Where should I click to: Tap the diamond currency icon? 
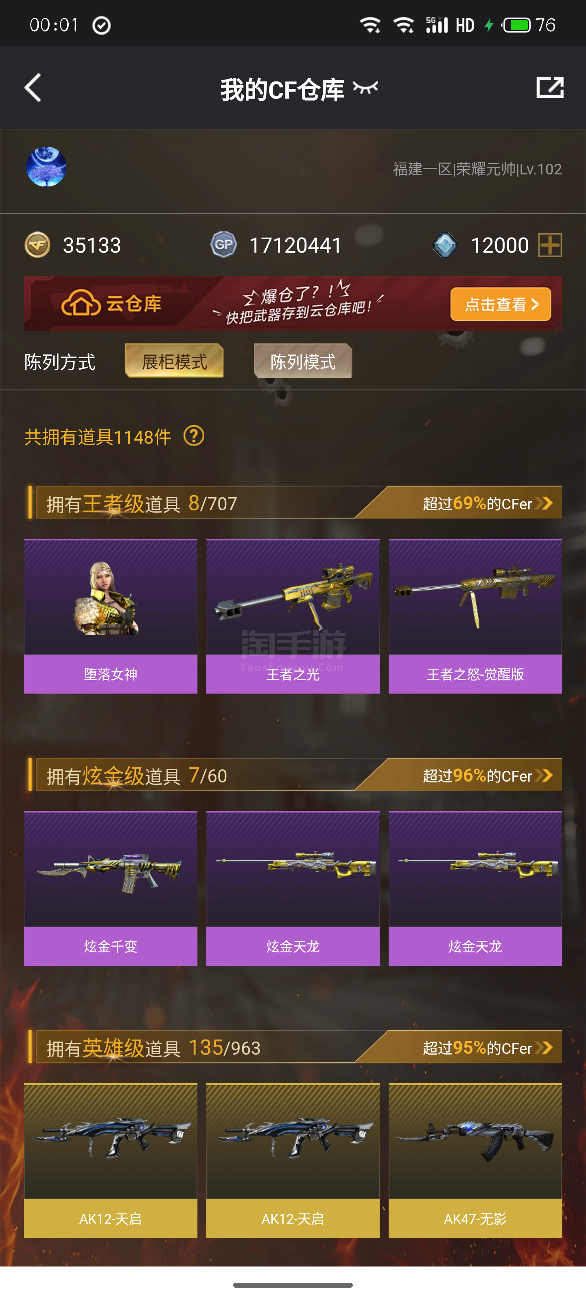click(x=445, y=245)
